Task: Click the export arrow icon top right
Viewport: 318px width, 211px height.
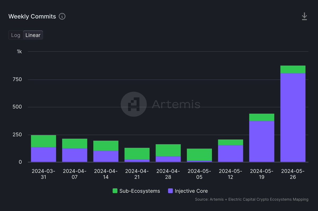Action: tap(304, 16)
